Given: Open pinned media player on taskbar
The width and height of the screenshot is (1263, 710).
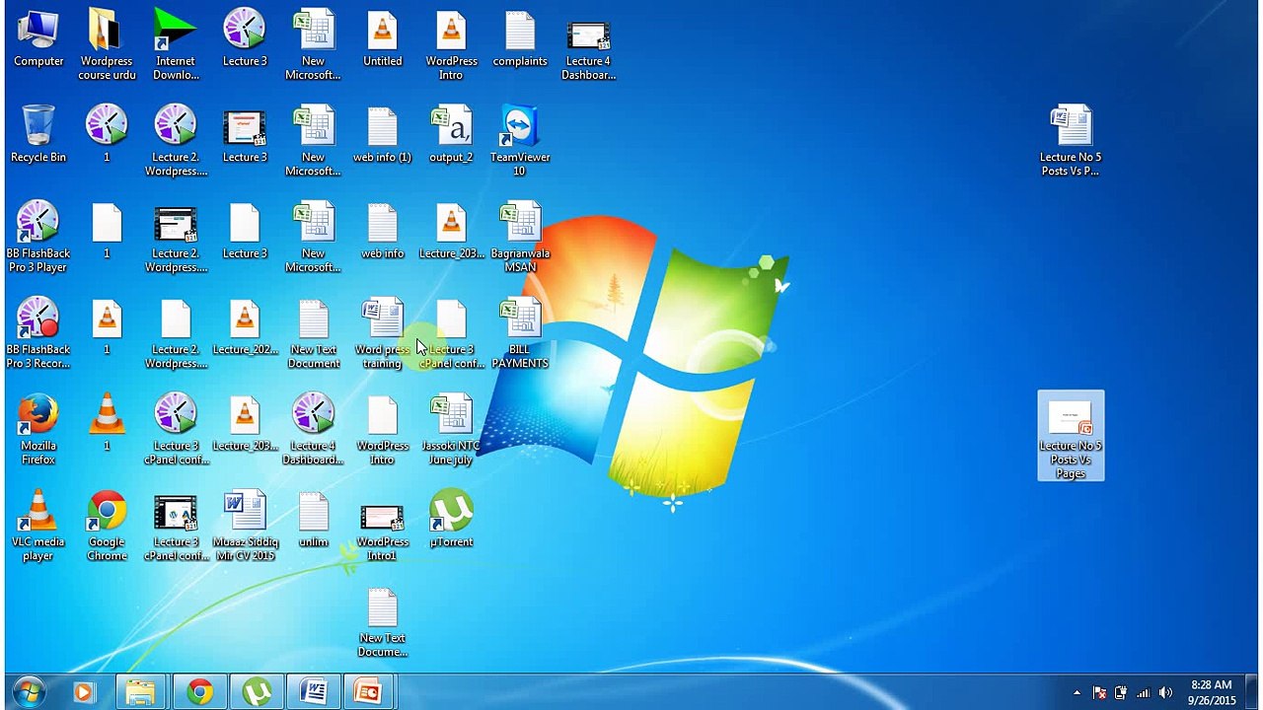Looking at the screenshot, I should [x=84, y=692].
